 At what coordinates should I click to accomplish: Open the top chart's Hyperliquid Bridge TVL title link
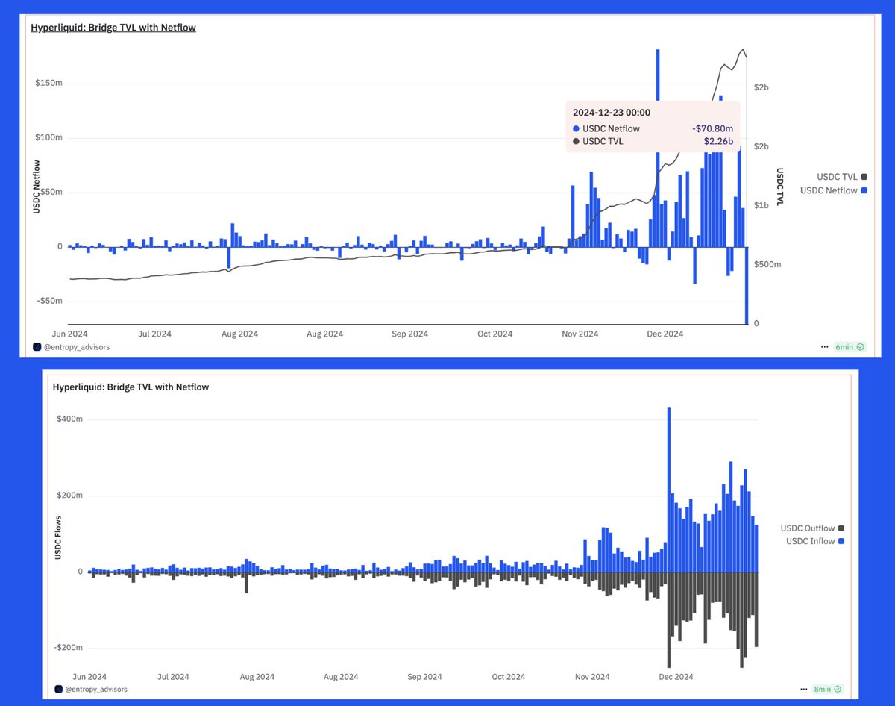(x=113, y=28)
